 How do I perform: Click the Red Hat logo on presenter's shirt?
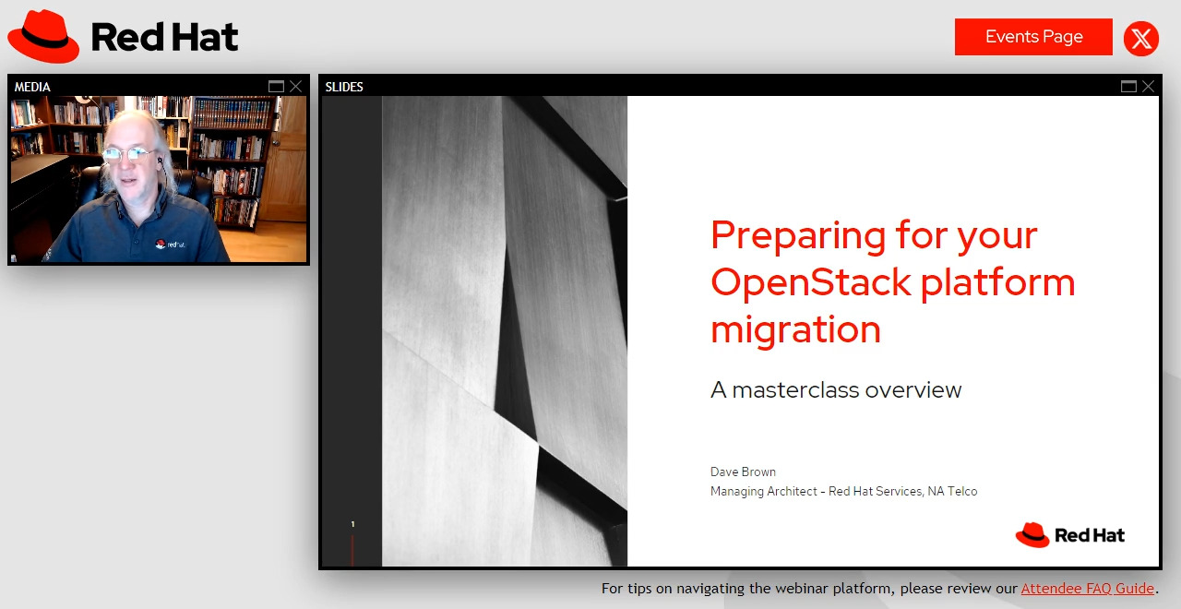(x=170, y=245)
